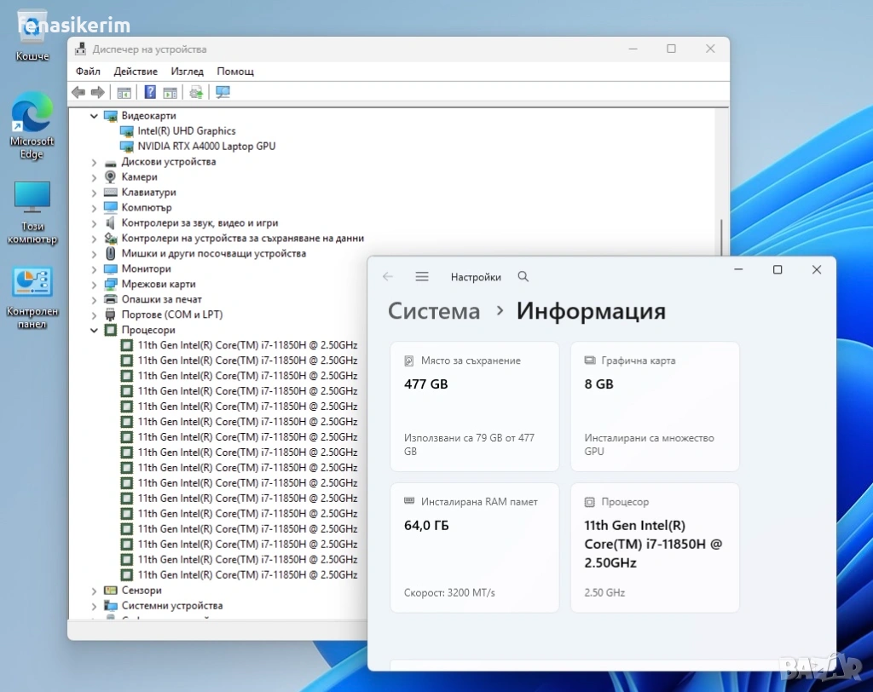This screenshot has height=692, width=873.
Task: Select the Този компютър desktop icon
Action: 32,212
